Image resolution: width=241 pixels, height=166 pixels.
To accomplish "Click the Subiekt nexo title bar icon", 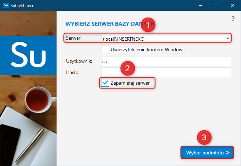I will coord(6,5).
